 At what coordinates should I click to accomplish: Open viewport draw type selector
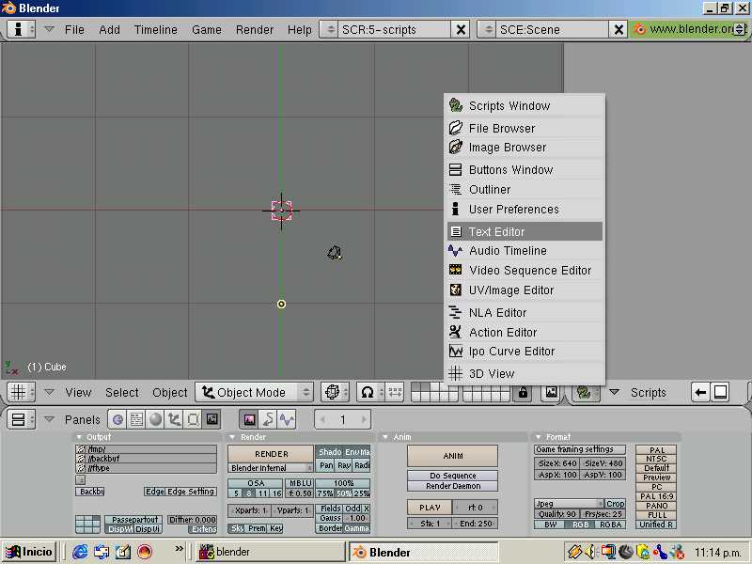point(335,392)
